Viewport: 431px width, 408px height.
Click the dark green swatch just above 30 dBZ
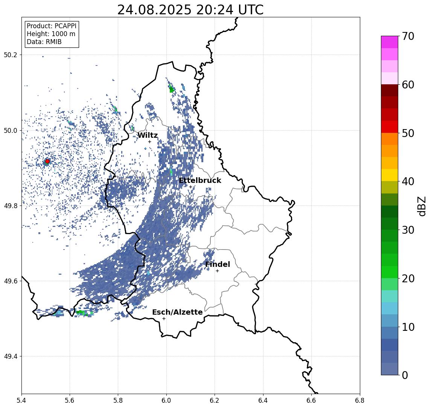pyautogui.click(x=390, y=224)
